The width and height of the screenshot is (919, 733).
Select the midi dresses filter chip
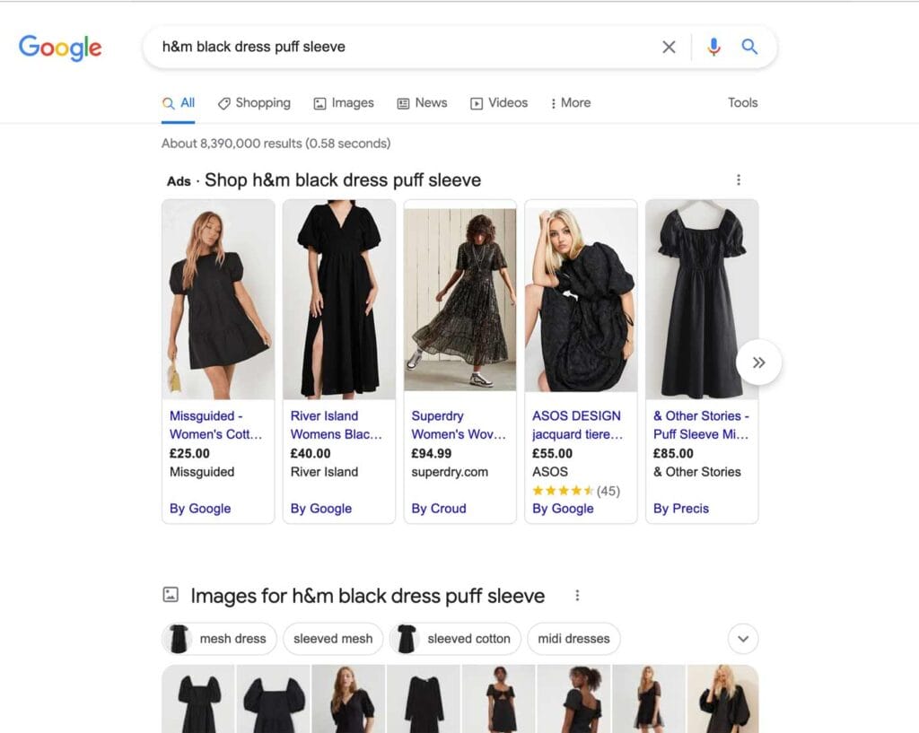[x=573, y=639]
